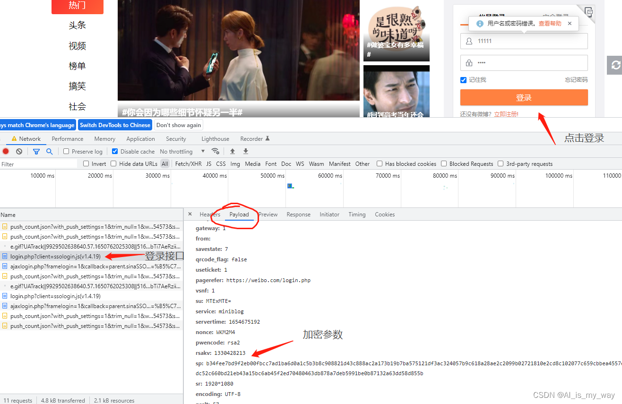This screenshot has height=404, width=622.
Task: Close the username error tooltip
Action: click(570, 23)
